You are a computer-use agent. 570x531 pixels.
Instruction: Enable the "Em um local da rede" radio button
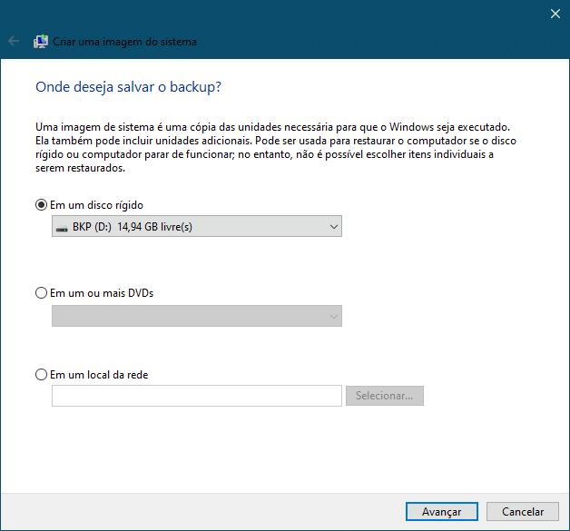[x=41, y=374]
